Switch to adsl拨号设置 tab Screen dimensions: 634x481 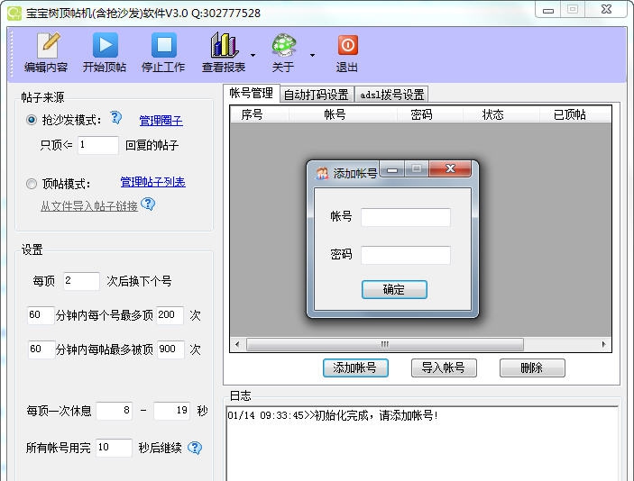[391, 95]
